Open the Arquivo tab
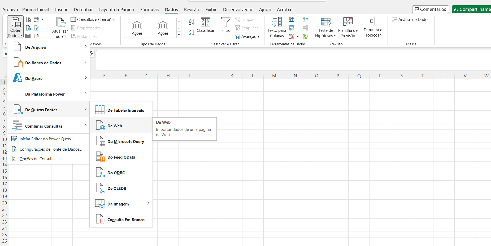Viewport: 491px width, 246px height. click(10, 10)
